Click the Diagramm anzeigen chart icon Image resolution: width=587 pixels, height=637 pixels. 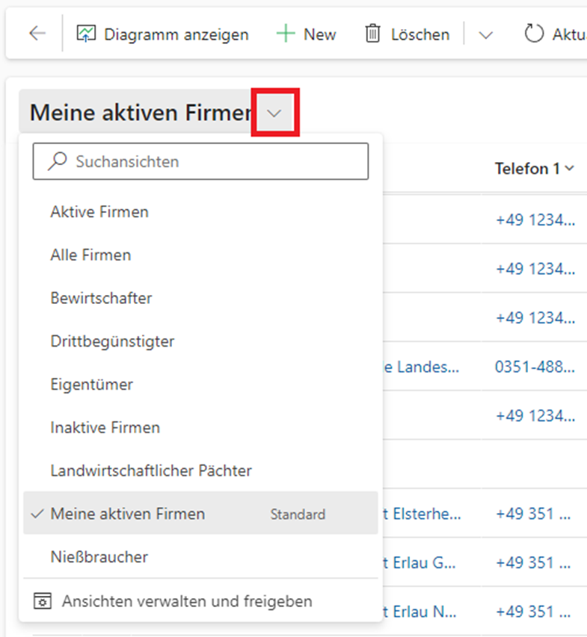[87, 34]
